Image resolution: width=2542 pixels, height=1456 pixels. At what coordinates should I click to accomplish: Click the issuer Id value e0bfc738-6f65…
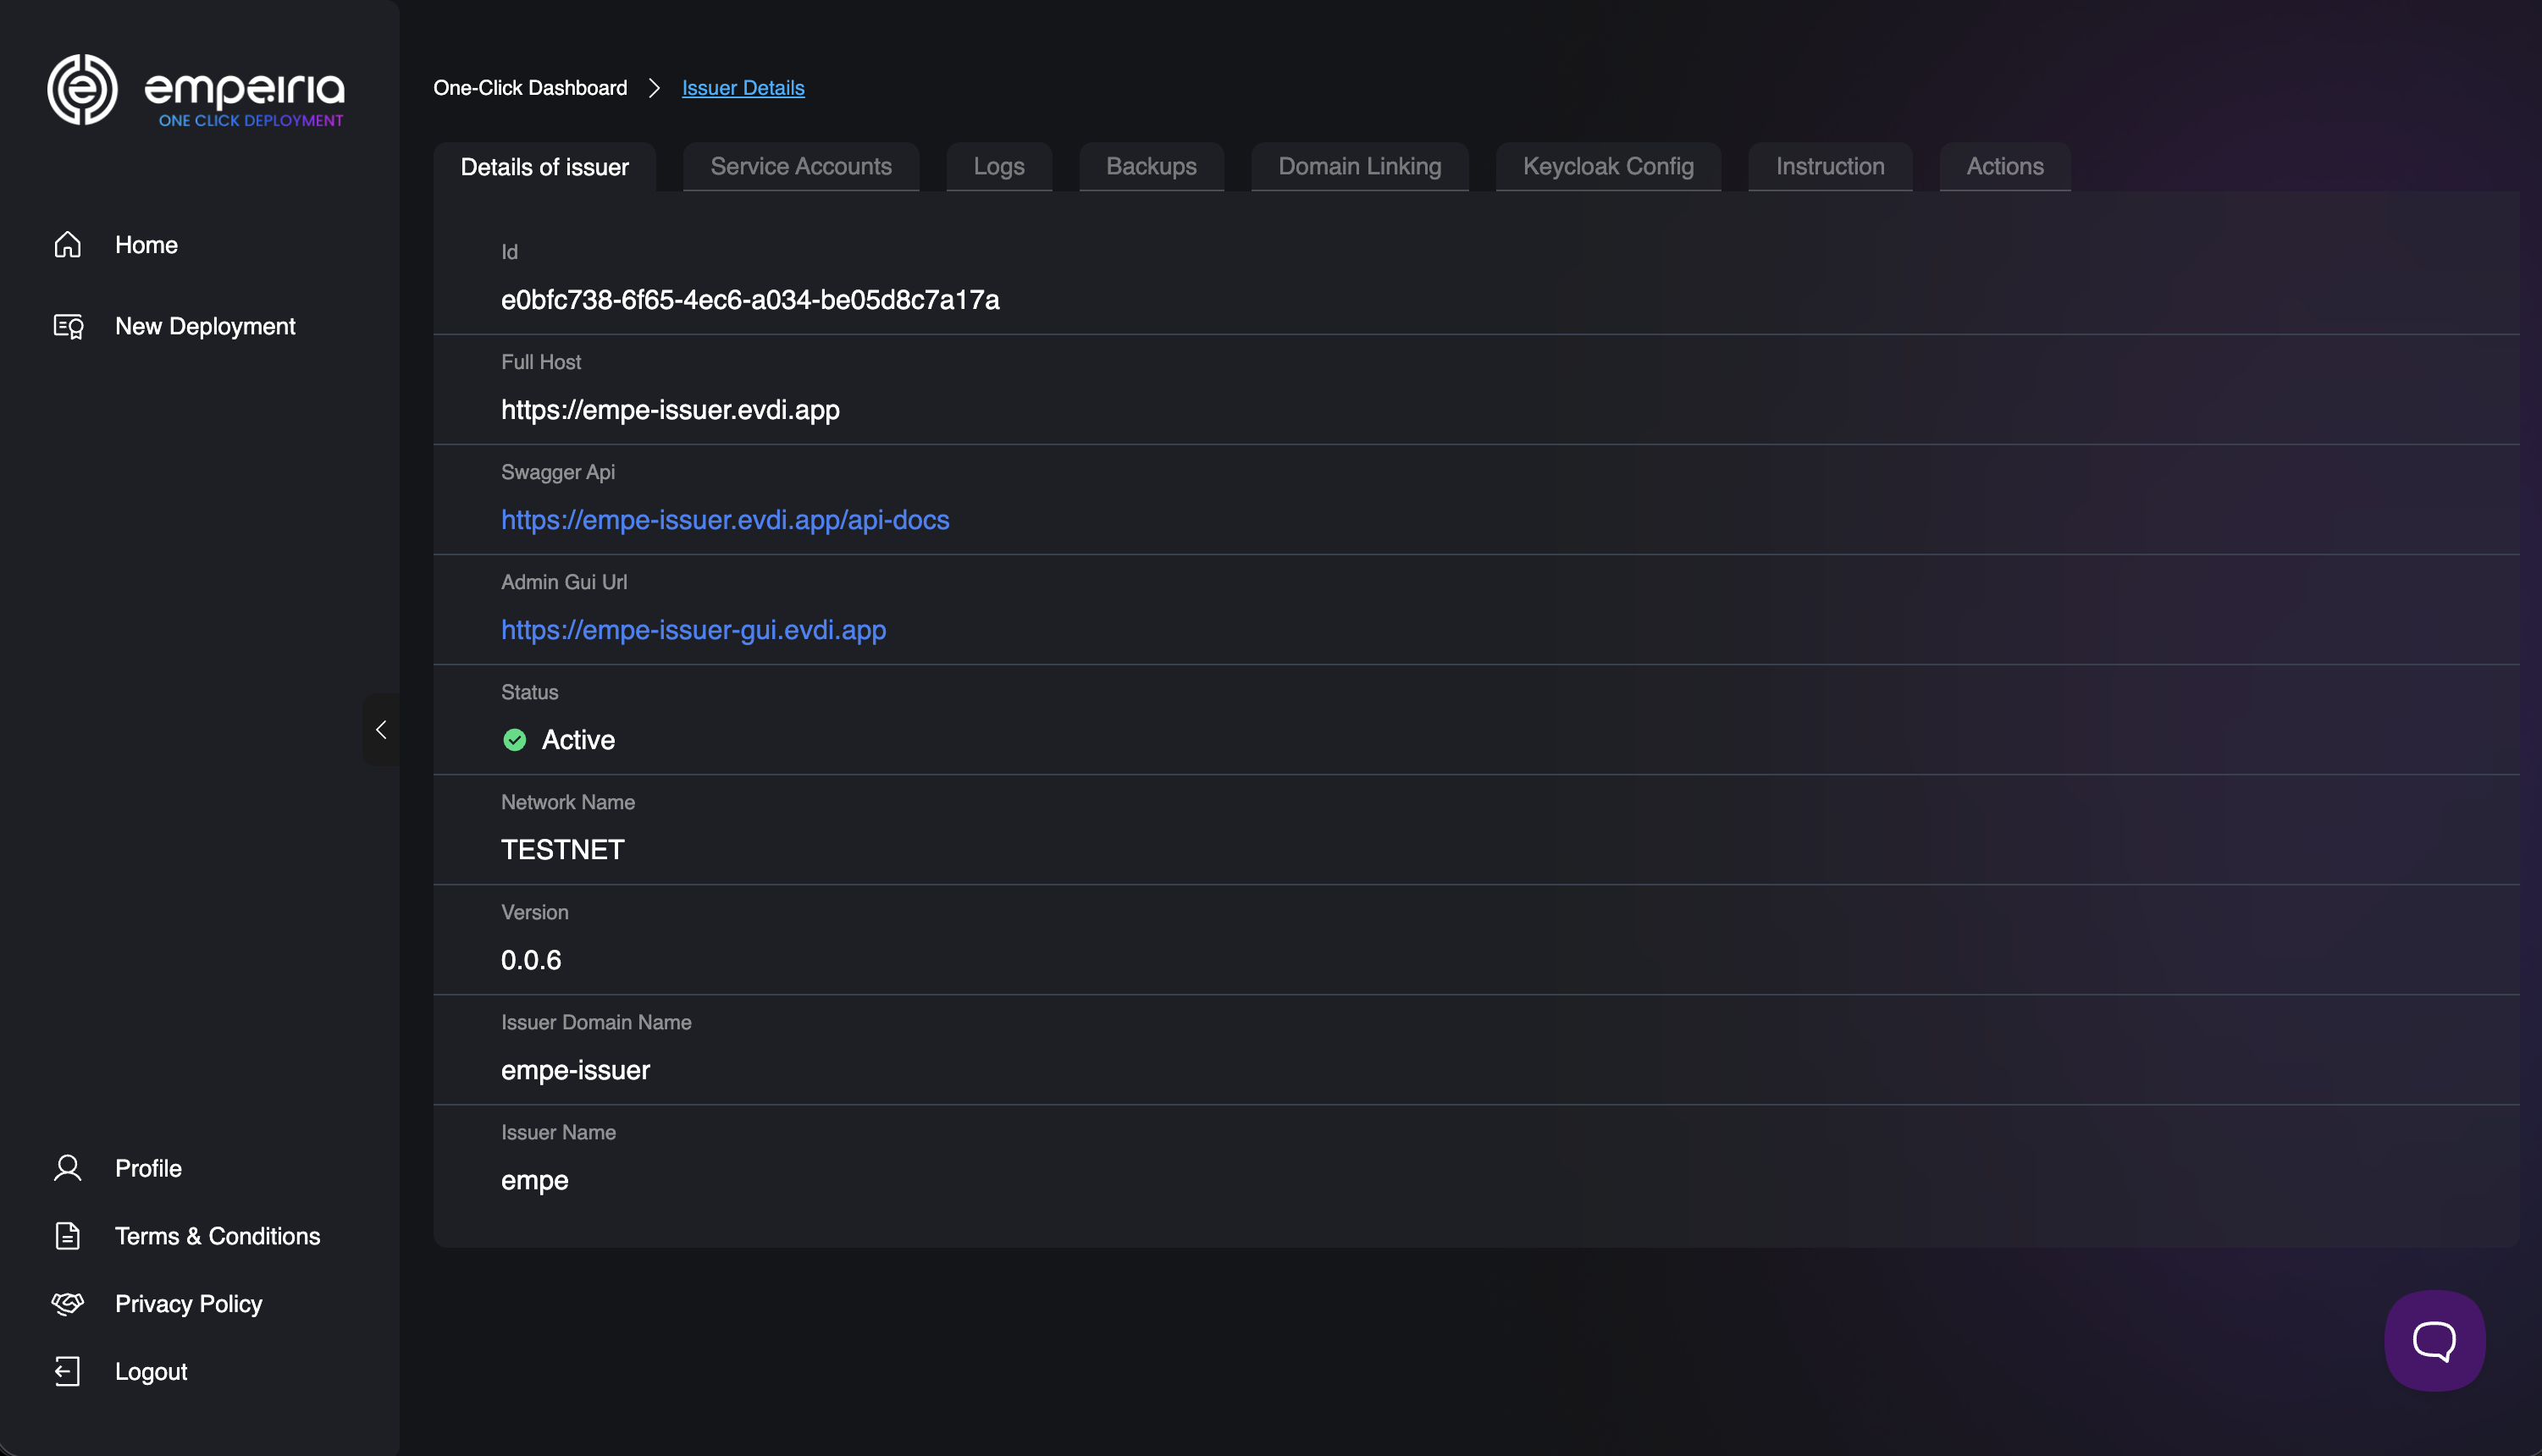point(750,300)
